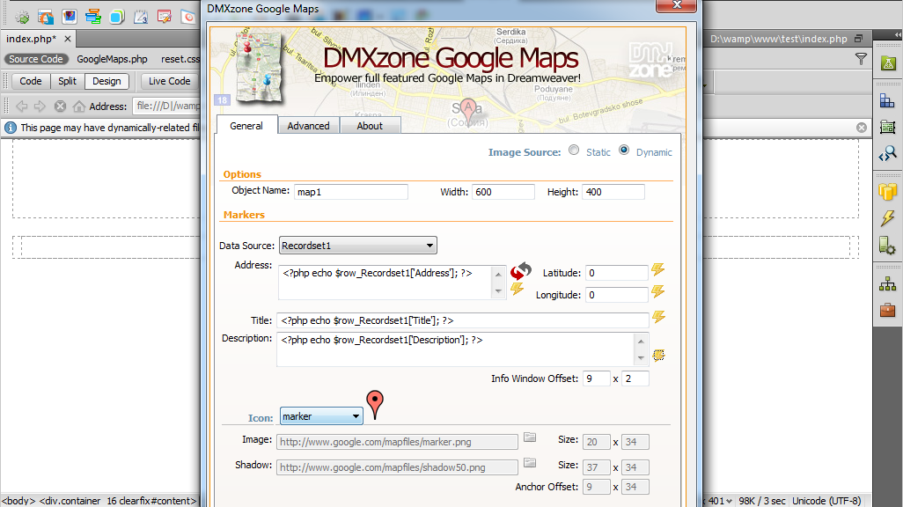Click the Height field

click(x=613, y=192)
